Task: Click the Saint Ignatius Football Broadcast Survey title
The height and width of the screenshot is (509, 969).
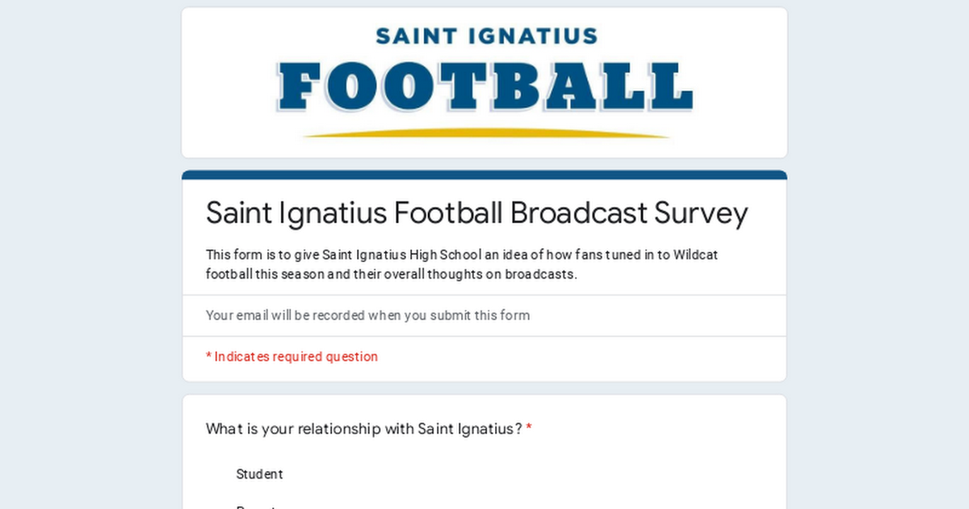Action: click(x=477, y=213)
